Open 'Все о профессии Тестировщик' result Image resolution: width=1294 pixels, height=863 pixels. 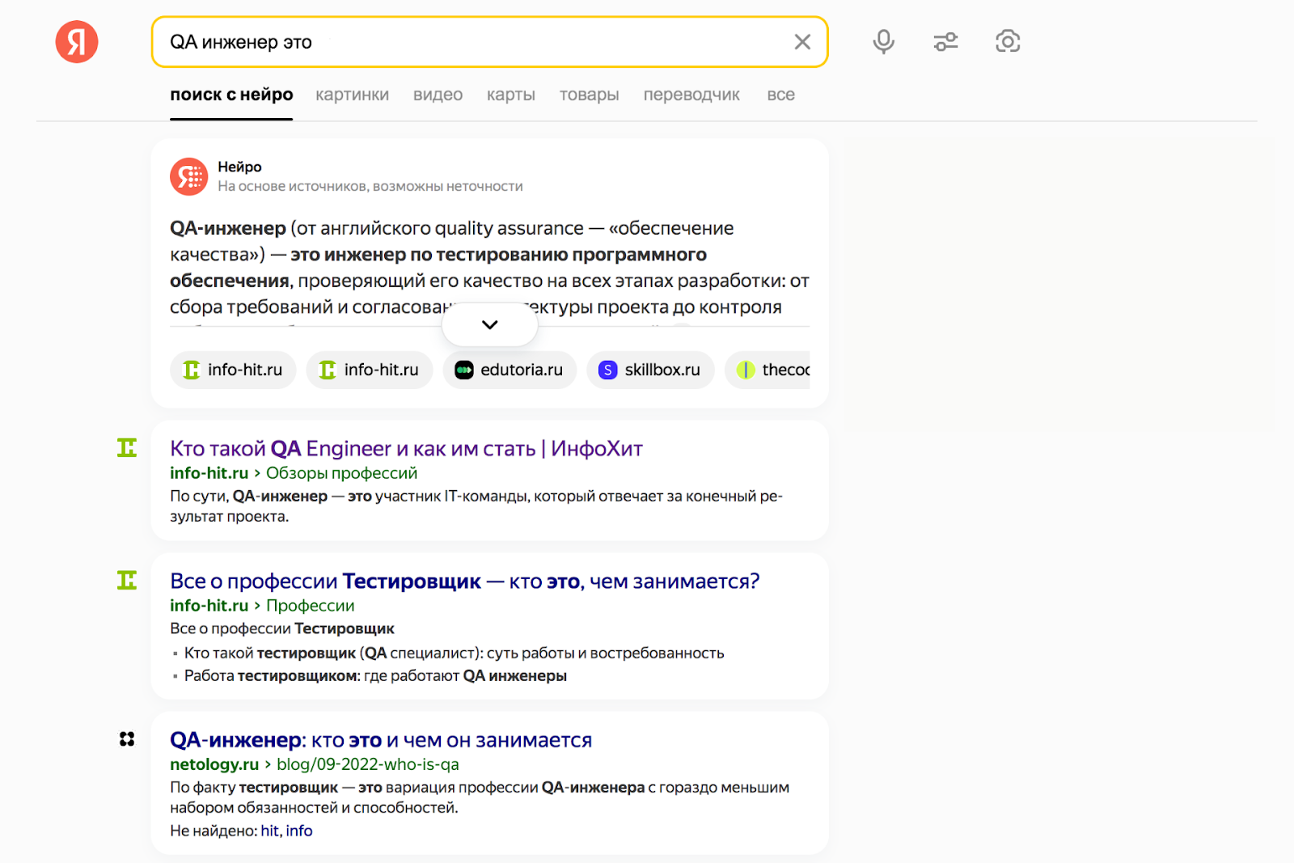click(x=464, y=581)
